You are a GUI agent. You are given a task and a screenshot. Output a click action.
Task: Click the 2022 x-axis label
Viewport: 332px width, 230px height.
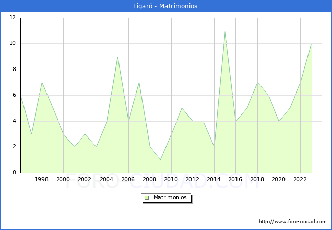click(300, 179)
